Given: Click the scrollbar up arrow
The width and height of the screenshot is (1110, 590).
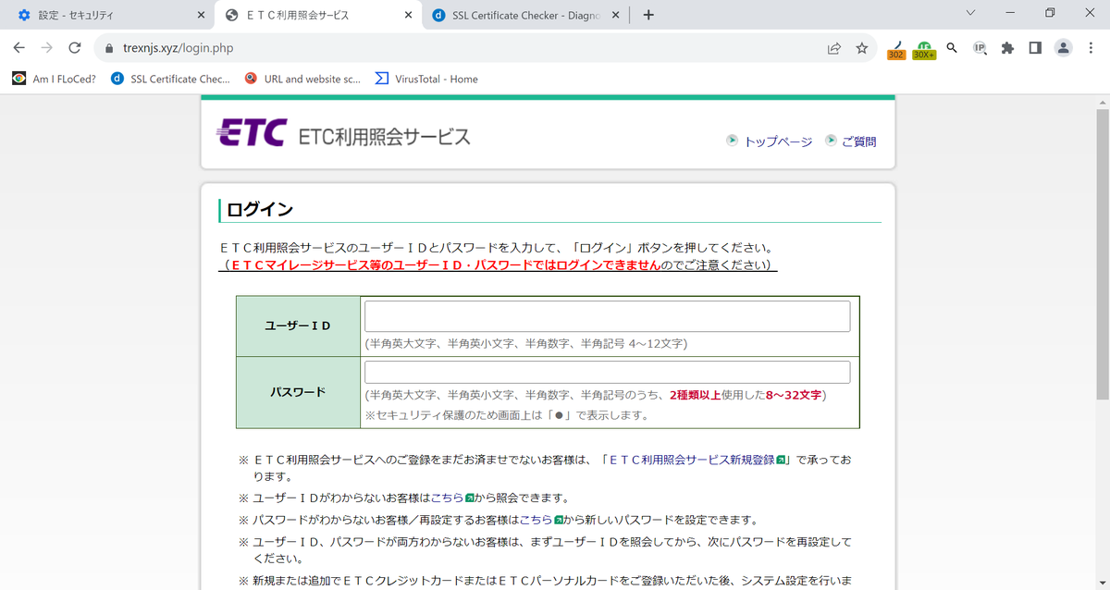Looking at the screenshot, I should pos(1102,101).
